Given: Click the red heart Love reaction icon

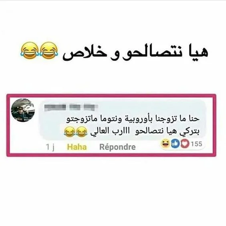Looking at the screenshot, I should pos(185,143).
